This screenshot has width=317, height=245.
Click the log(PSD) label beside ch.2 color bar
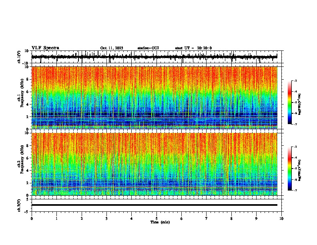(x=300, y=171)
